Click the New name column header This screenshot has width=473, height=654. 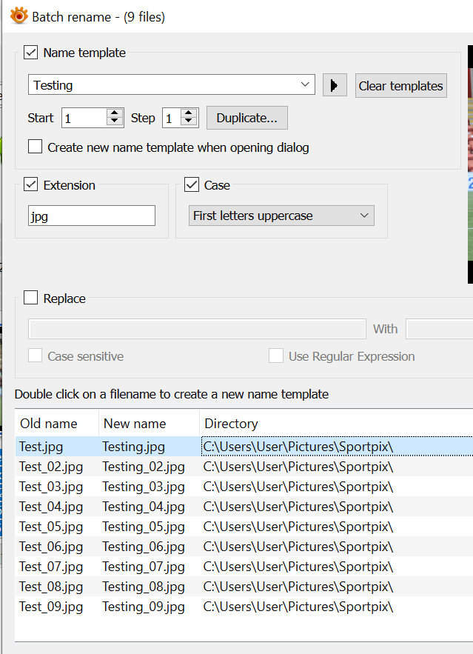(x=135, y=424)
